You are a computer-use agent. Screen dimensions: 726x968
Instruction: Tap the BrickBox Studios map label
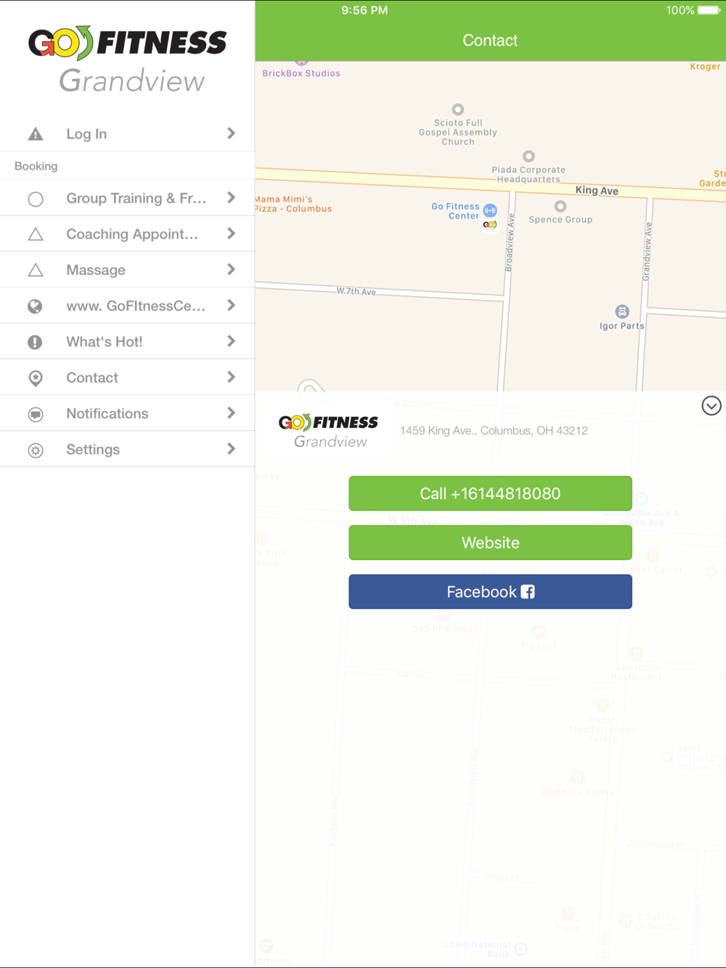coord(301,73)
